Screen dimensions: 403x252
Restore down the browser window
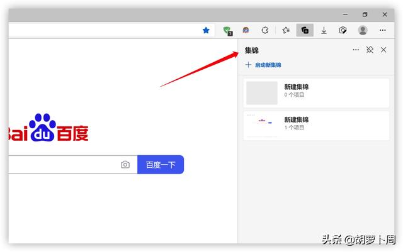point(365,14)
